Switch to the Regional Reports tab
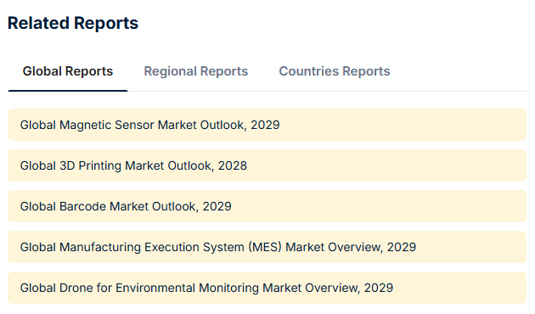The height and width of the screenshot is (314, 535). point(196,71)
